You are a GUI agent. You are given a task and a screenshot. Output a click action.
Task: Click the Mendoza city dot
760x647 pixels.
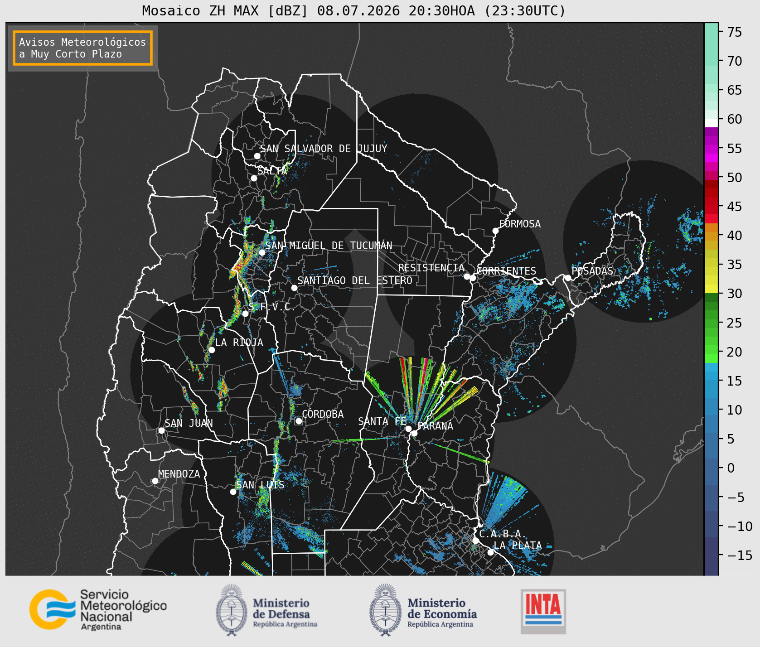click(x=155, y=481)
